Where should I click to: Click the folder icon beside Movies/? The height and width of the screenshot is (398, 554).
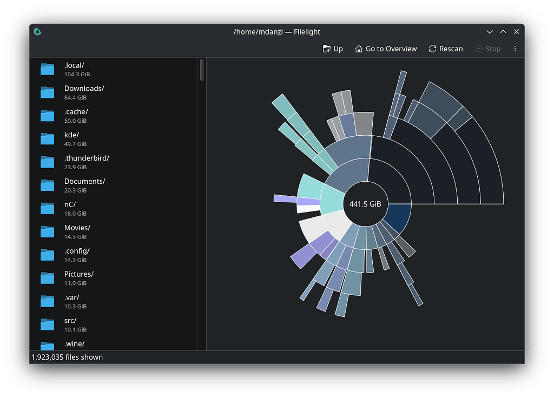click(x=47, y=232)
